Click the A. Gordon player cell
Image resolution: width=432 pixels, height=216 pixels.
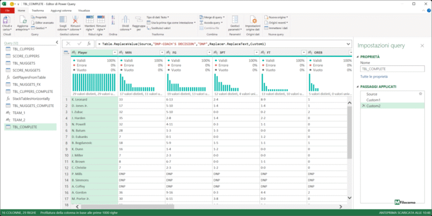[x=94, y=192]
